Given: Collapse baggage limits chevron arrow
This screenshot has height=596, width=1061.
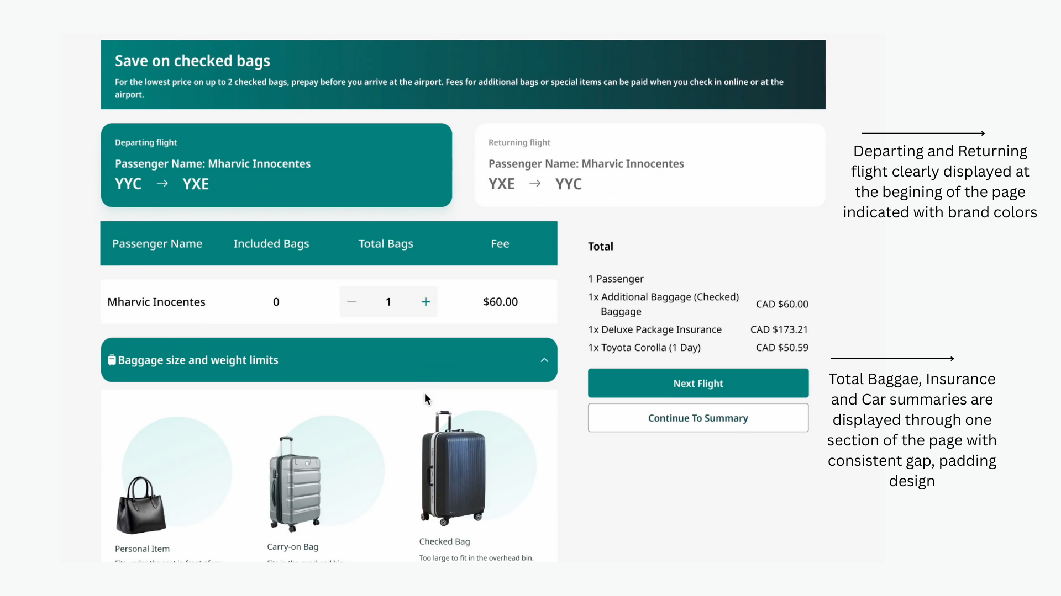Looking at the screenshot, I should pyautogui.click(x=544, y=360).
